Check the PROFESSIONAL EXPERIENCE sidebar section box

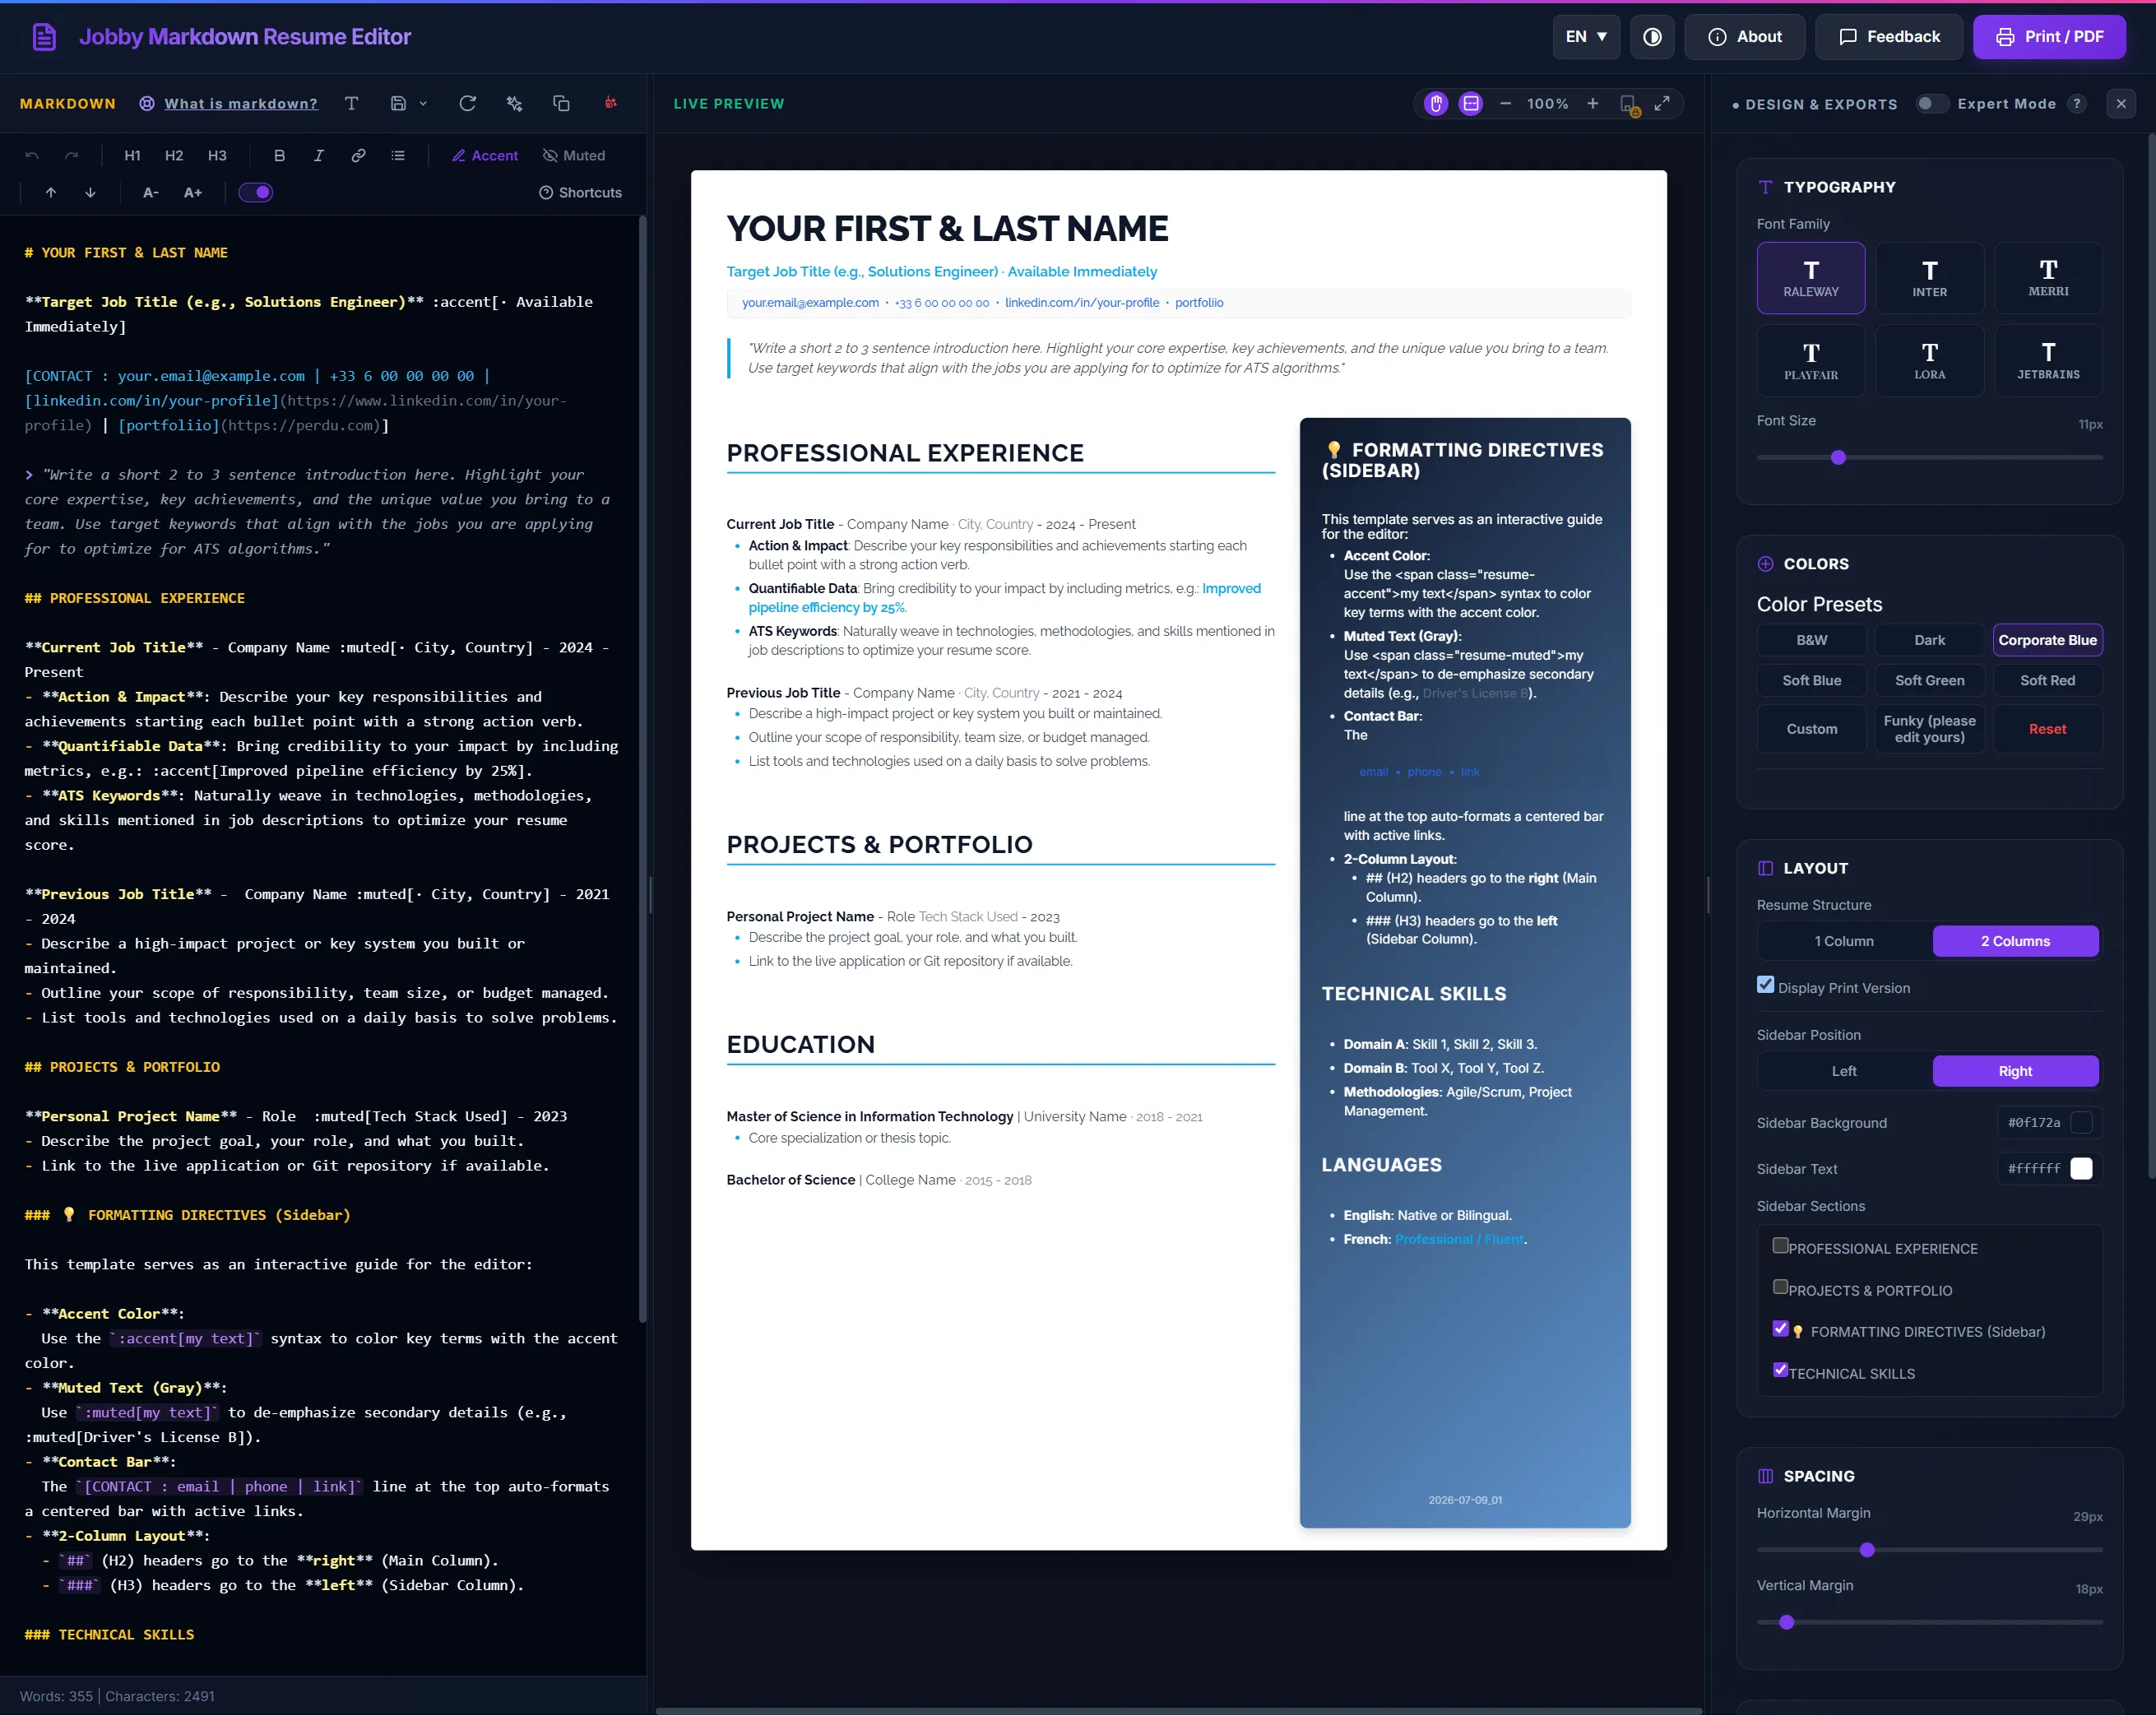point(1780,1246)
